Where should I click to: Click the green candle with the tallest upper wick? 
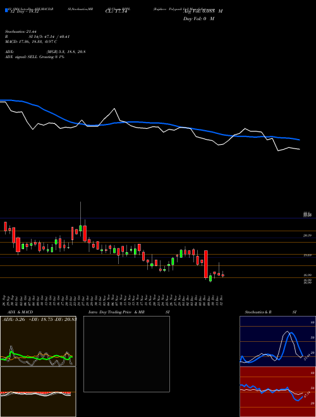click(80, 228)
